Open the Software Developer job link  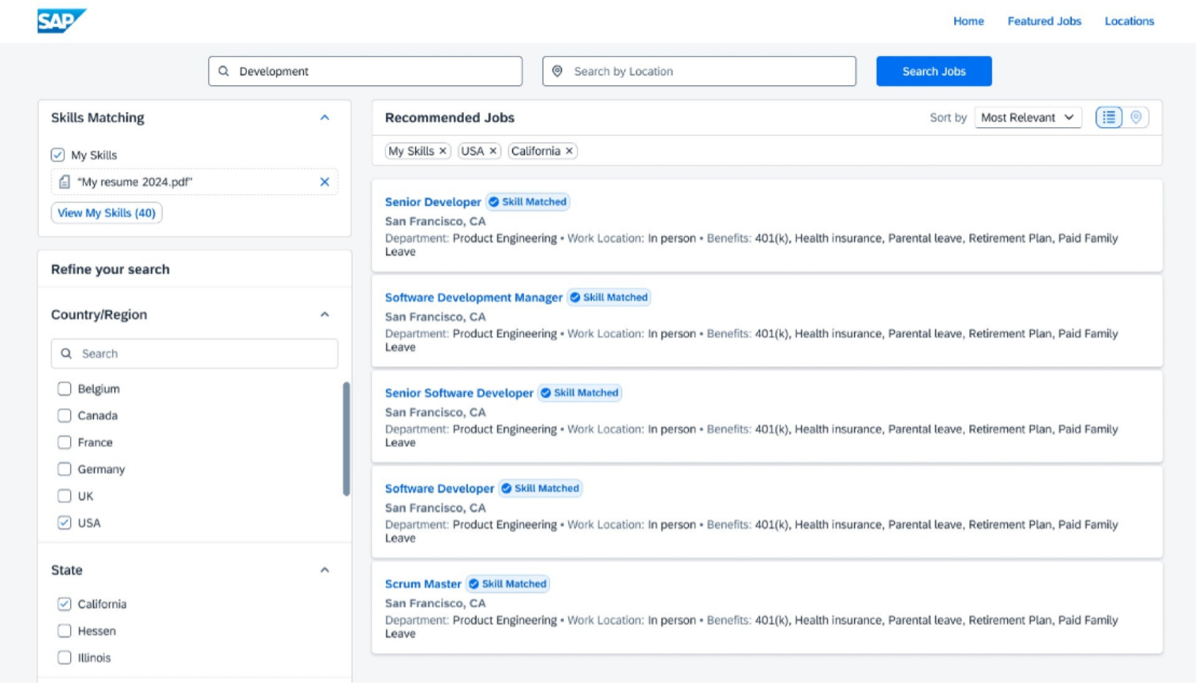pyautogui.click(x=440, y=488)
